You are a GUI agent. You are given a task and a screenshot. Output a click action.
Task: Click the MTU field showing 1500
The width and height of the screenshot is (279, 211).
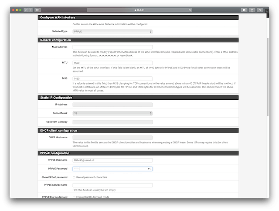point(112,63)
